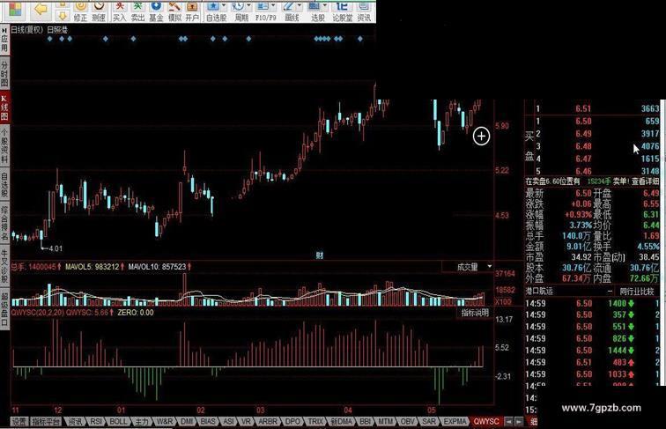Click the left indicator-tab scroll arrow
Screen dimensions: 666x429
(x=508, y=422)
